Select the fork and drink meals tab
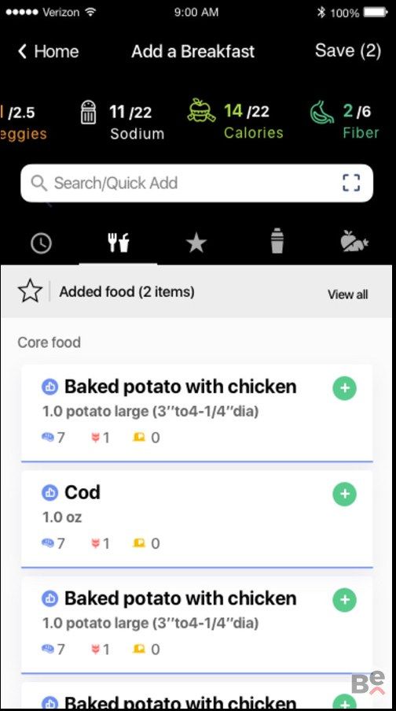The image size is (396, 711). pos(118,243)
